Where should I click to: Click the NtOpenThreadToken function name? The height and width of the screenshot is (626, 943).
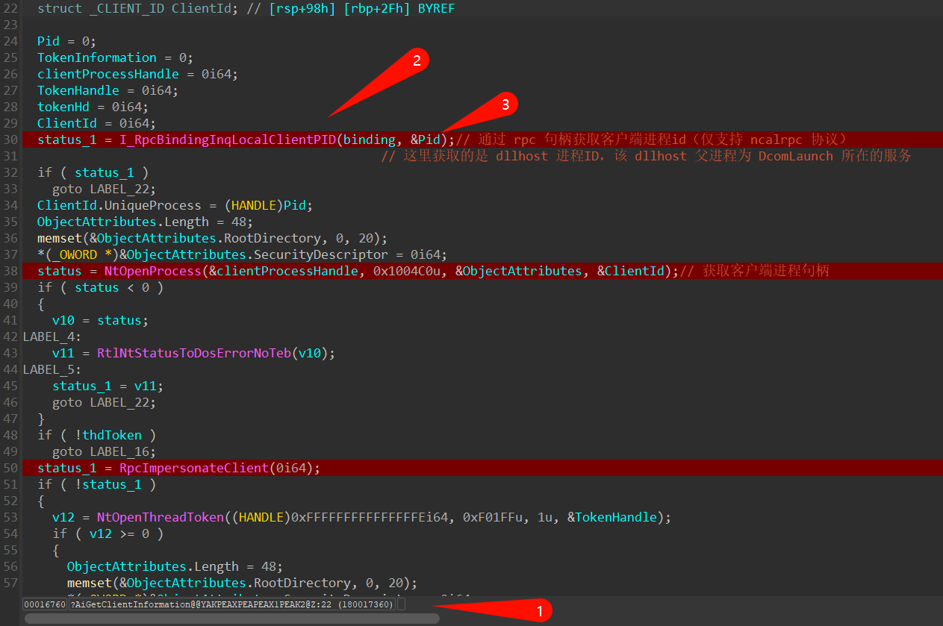[x=160, y=517]
